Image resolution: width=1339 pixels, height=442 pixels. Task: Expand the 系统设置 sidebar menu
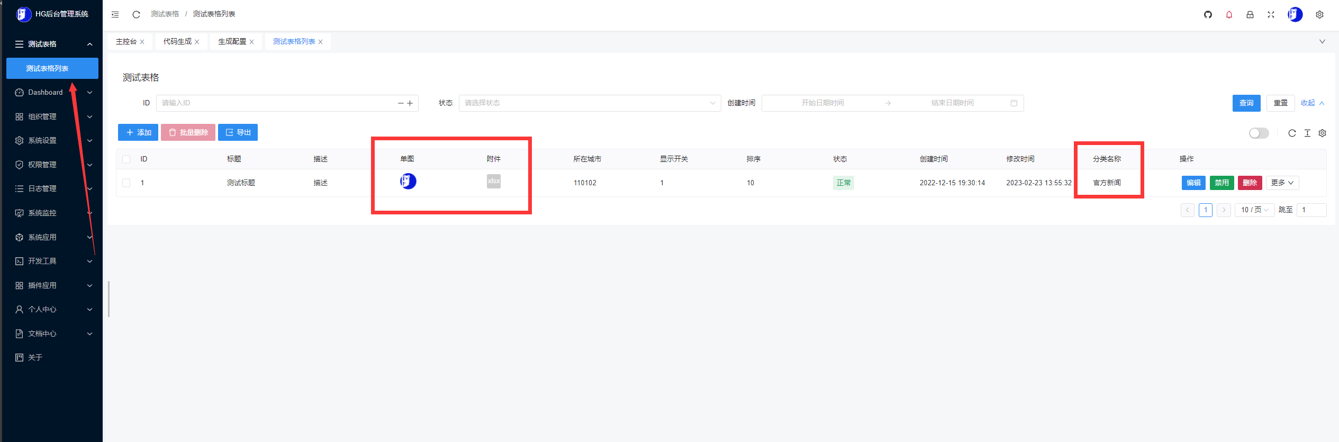(52, 140)
